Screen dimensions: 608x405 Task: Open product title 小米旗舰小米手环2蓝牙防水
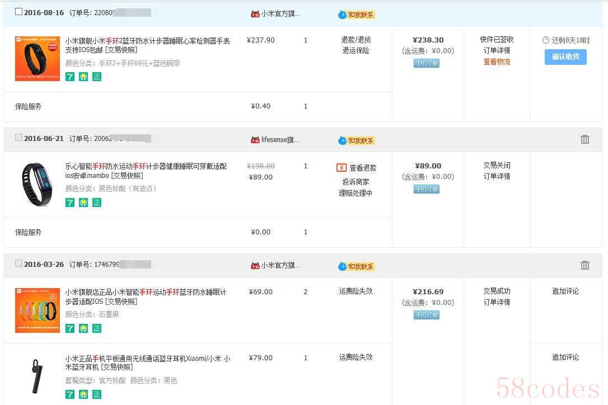[147, 45]
